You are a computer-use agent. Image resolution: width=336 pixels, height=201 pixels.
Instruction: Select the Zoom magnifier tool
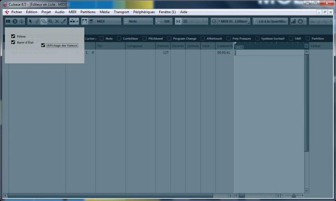tap(50, 21)
